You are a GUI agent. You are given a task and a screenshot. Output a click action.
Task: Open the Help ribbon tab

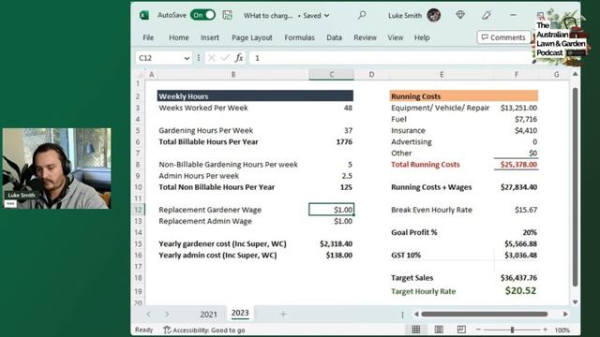point(422,37)
